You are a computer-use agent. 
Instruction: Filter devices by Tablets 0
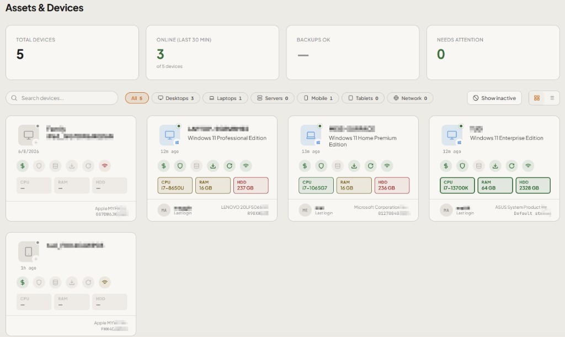pos(363,98)
